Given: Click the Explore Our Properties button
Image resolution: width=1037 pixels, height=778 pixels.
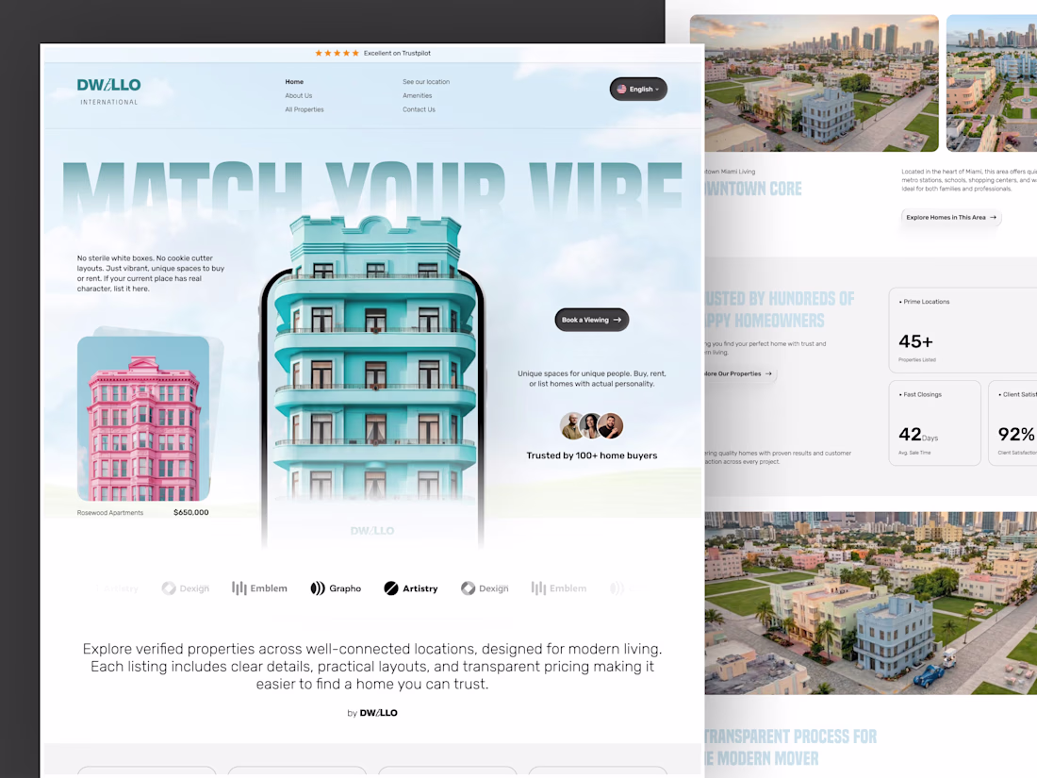Looking at the screenshot, I should click(739, 373).
